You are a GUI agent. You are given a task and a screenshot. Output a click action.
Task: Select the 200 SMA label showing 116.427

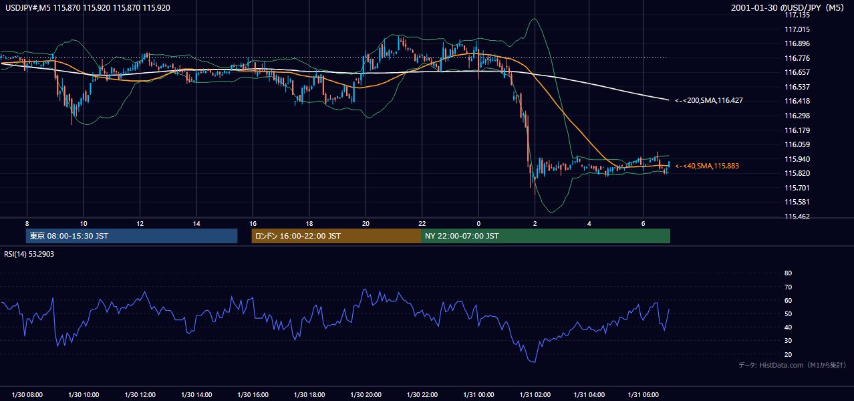click(709, 100)
